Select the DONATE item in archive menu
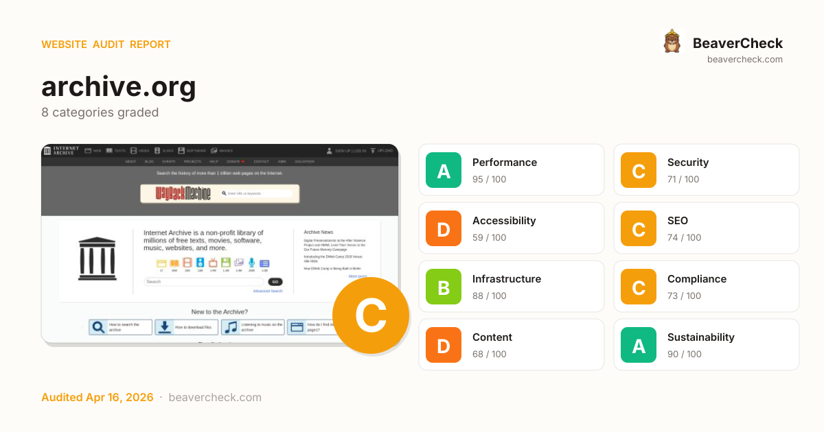 233,162
